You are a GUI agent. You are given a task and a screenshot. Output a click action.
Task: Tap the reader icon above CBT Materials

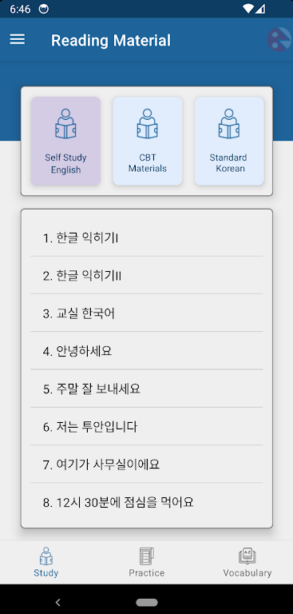[x=147, y=124]
